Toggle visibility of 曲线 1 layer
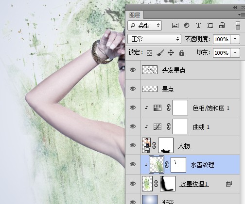Viewport: 245px width, 204px height. 133,126
